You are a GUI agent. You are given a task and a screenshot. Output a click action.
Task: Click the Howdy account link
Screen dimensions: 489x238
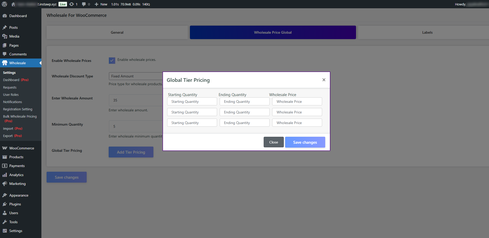(x=471, y=4)
